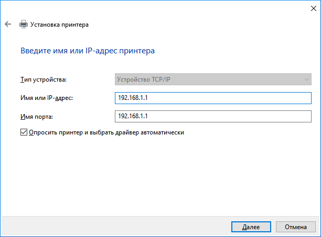The image size is (321, 237).
Task: Click the back arrow in the wizard header
Action: [7, 25]
